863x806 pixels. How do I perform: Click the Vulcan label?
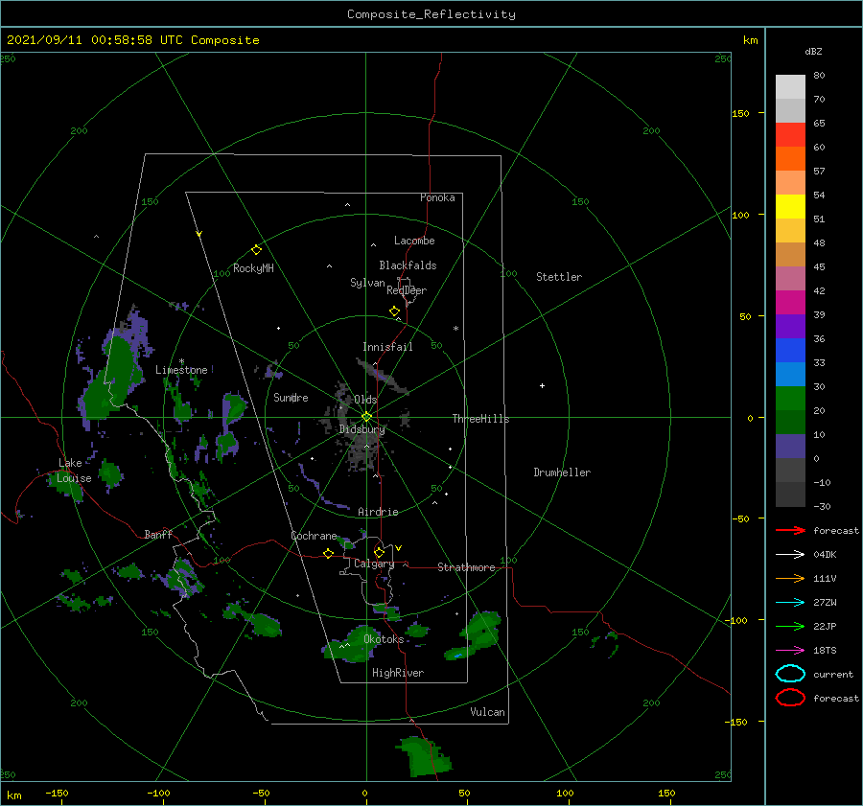tap(487, 712)
